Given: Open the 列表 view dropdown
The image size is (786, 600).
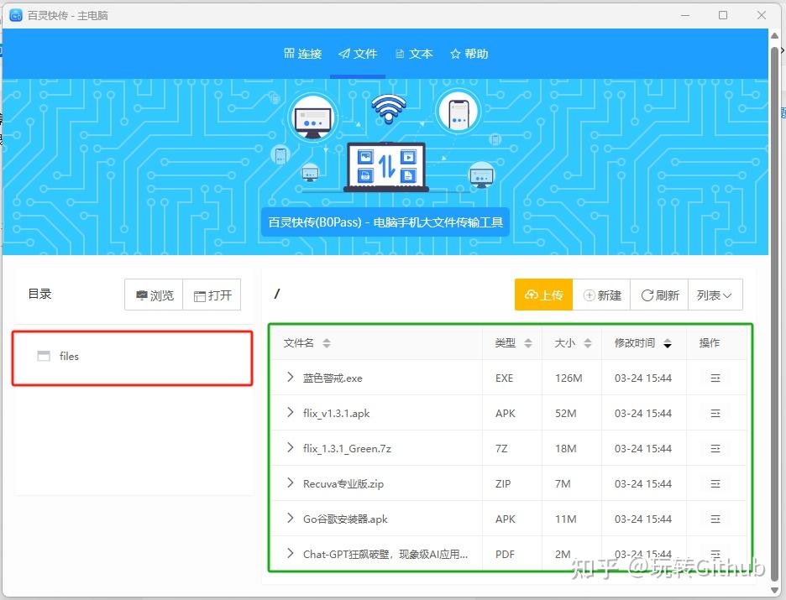Looking at the screenshot, I should click(x=715, y=295).
